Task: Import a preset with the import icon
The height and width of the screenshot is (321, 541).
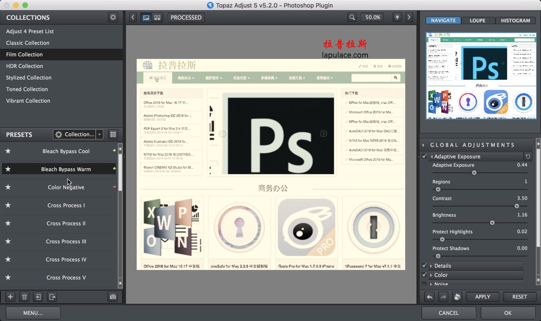Action: (38, 296)
